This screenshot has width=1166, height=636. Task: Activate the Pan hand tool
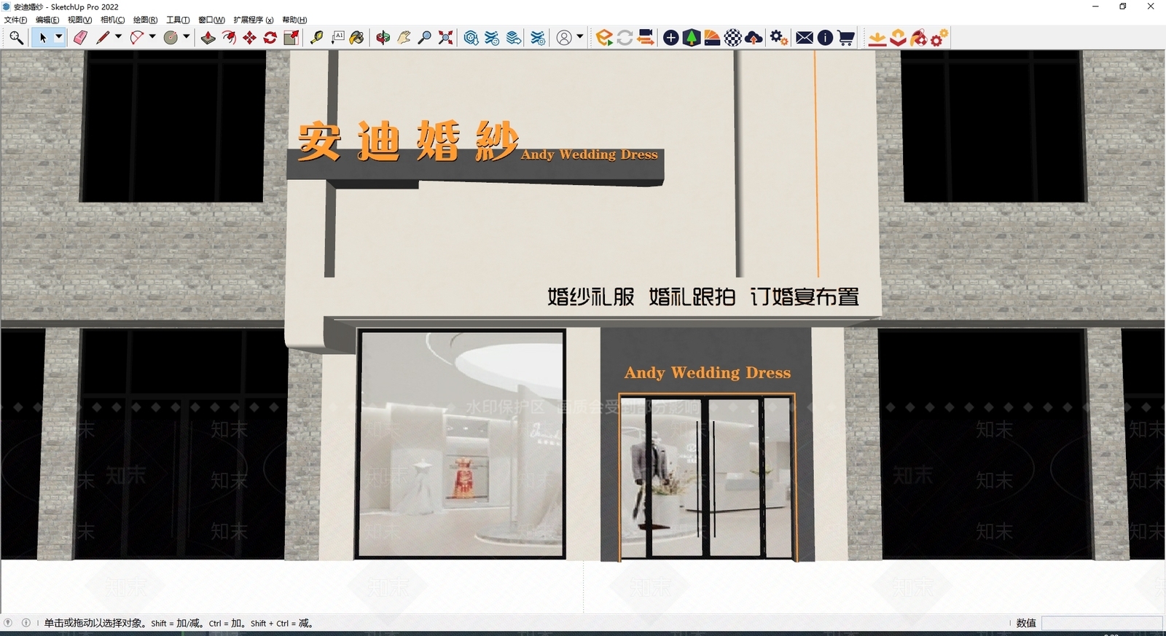(404, 38)
